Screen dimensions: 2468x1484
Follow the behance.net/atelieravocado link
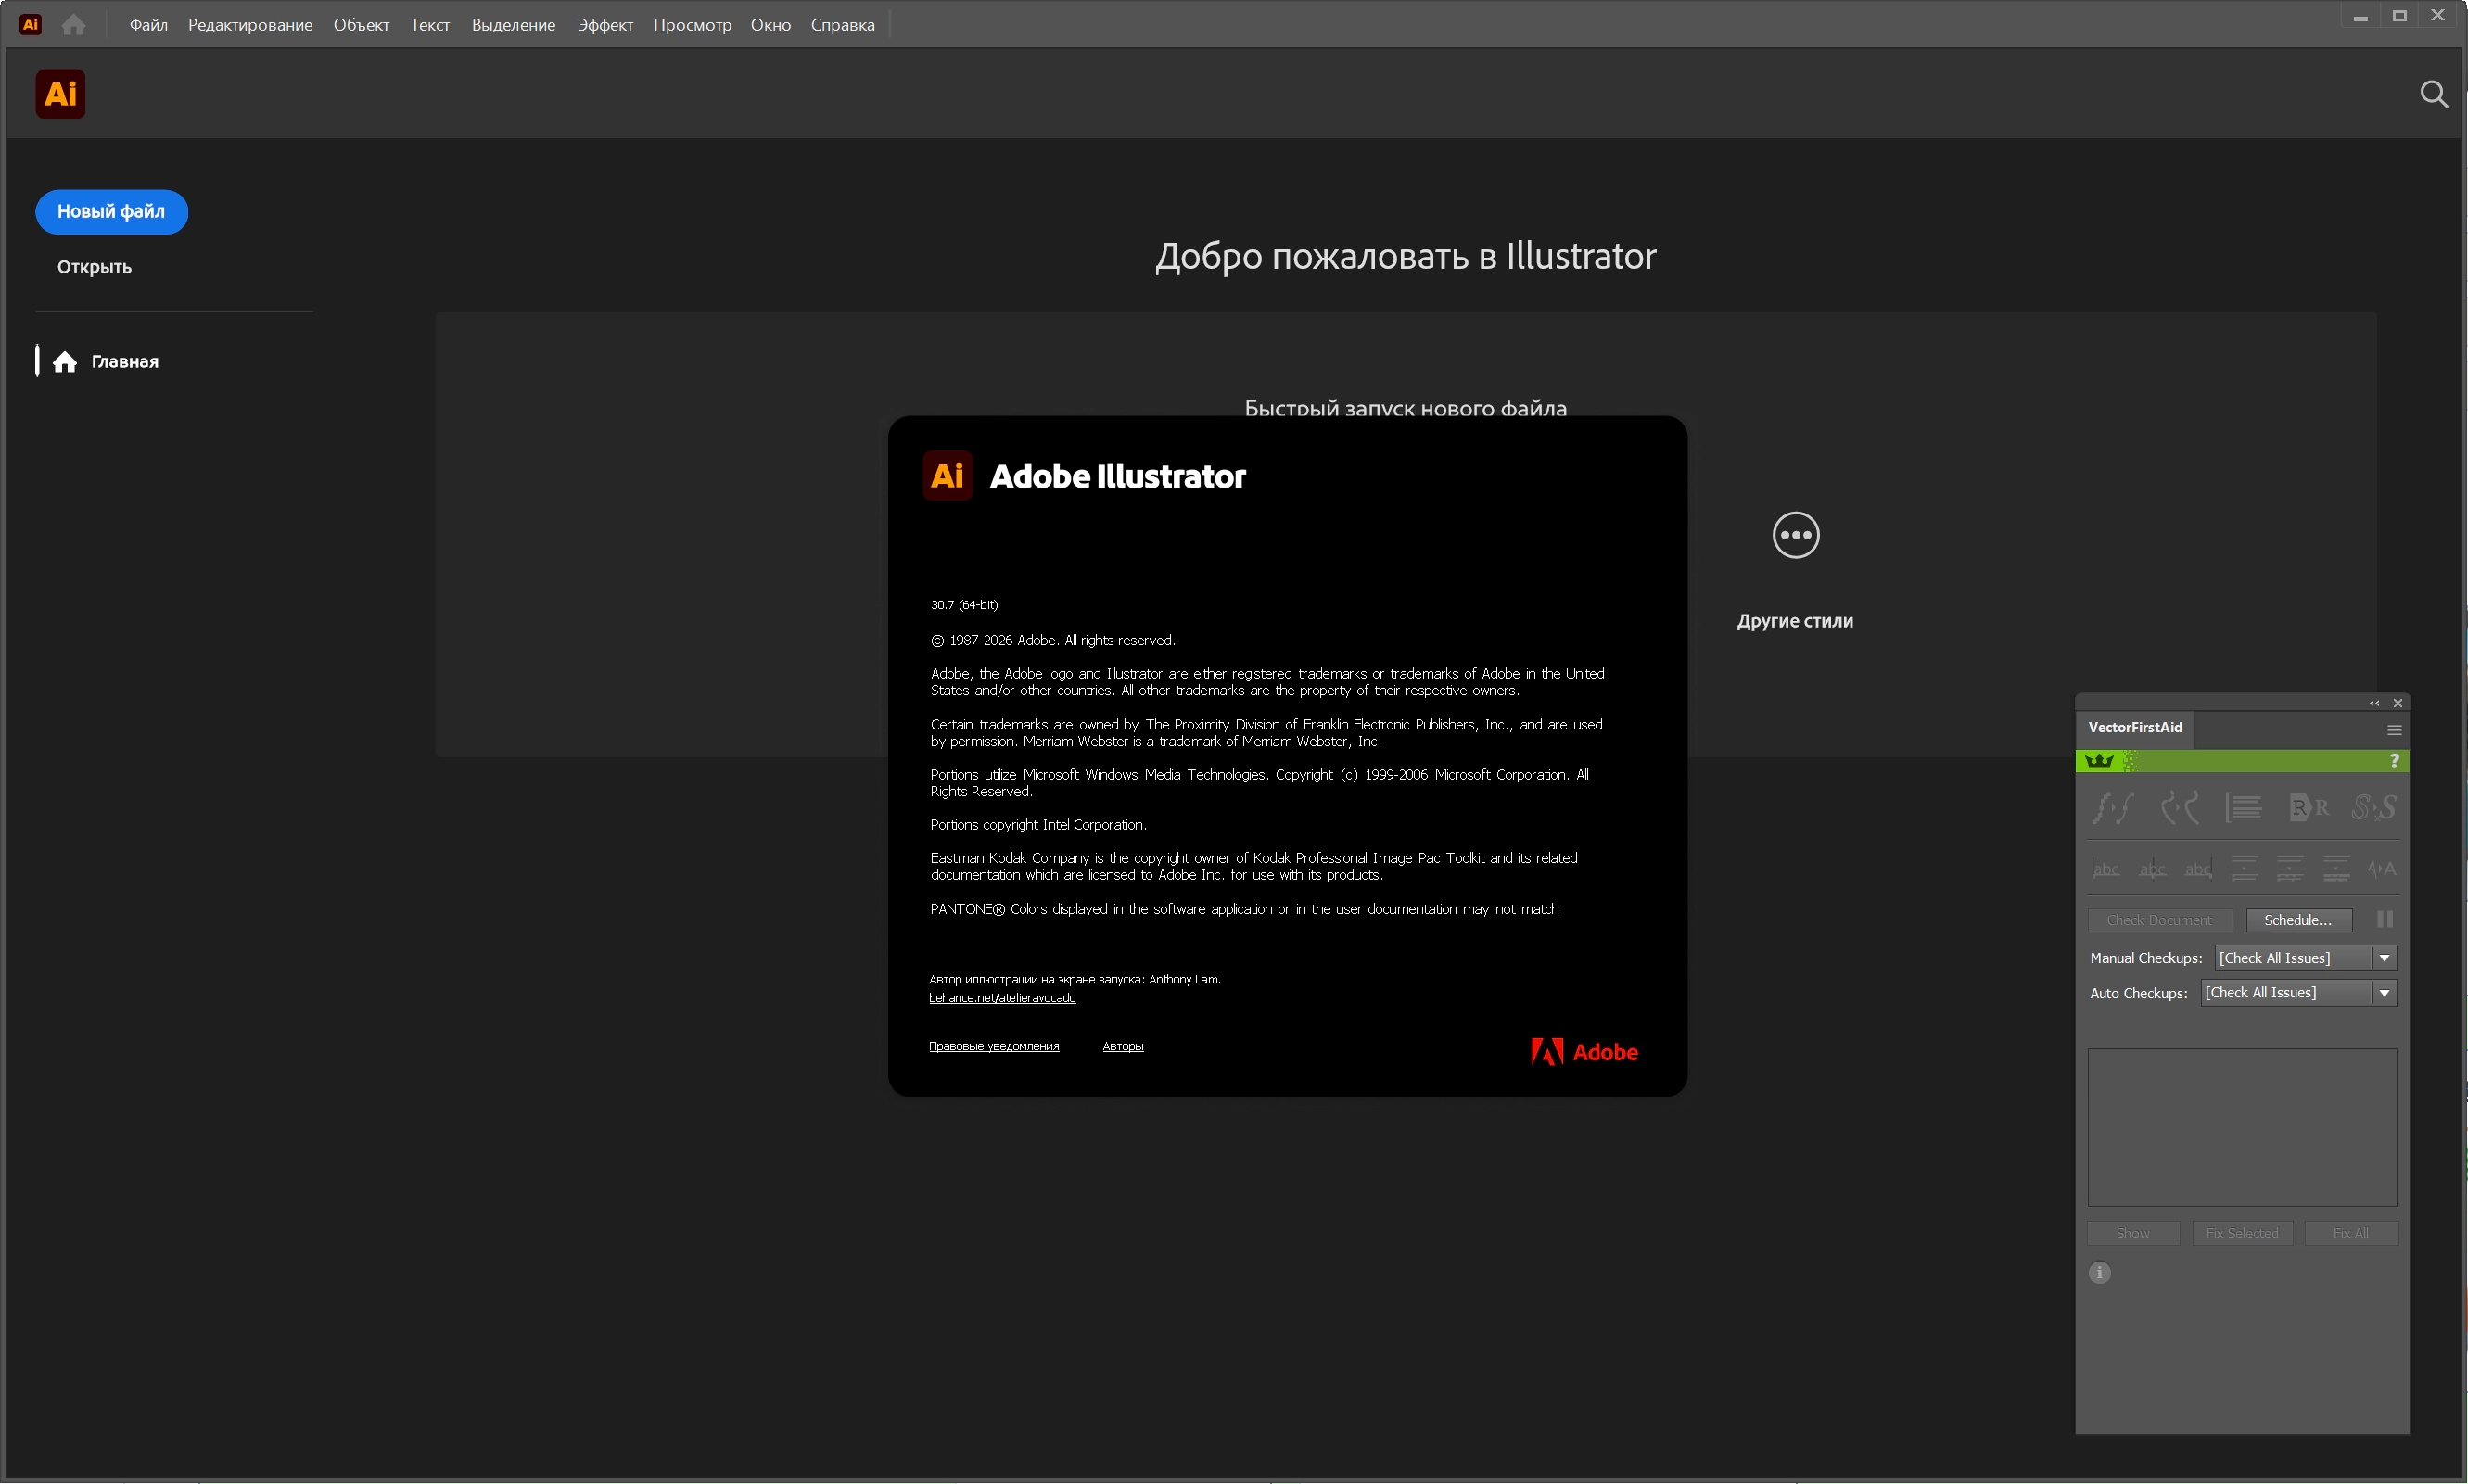[1002, 997]
